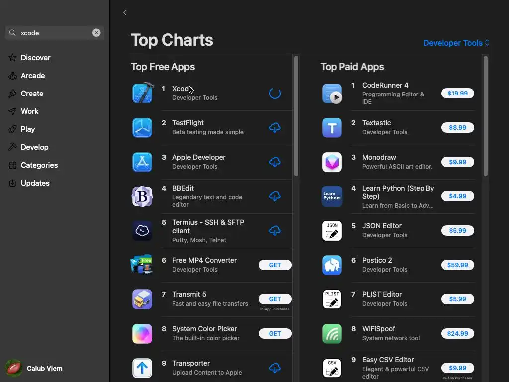Image resolution: width=509 pixels, height=382 pixels.
Task: Download Transporter via cloud icon
Action: click(x=275, y=368)
